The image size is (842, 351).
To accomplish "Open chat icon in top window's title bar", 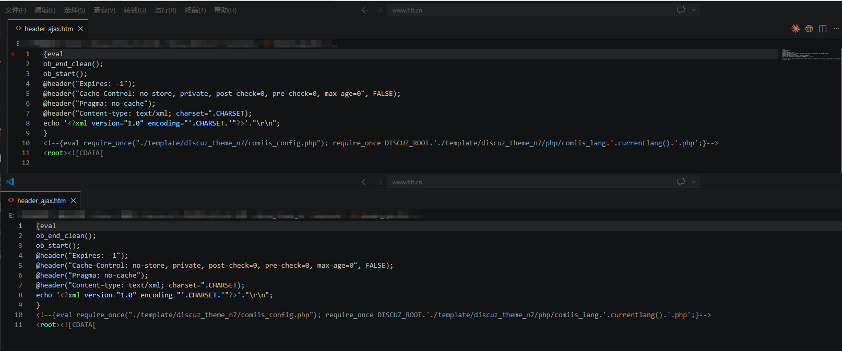I will tap(681, 10).
